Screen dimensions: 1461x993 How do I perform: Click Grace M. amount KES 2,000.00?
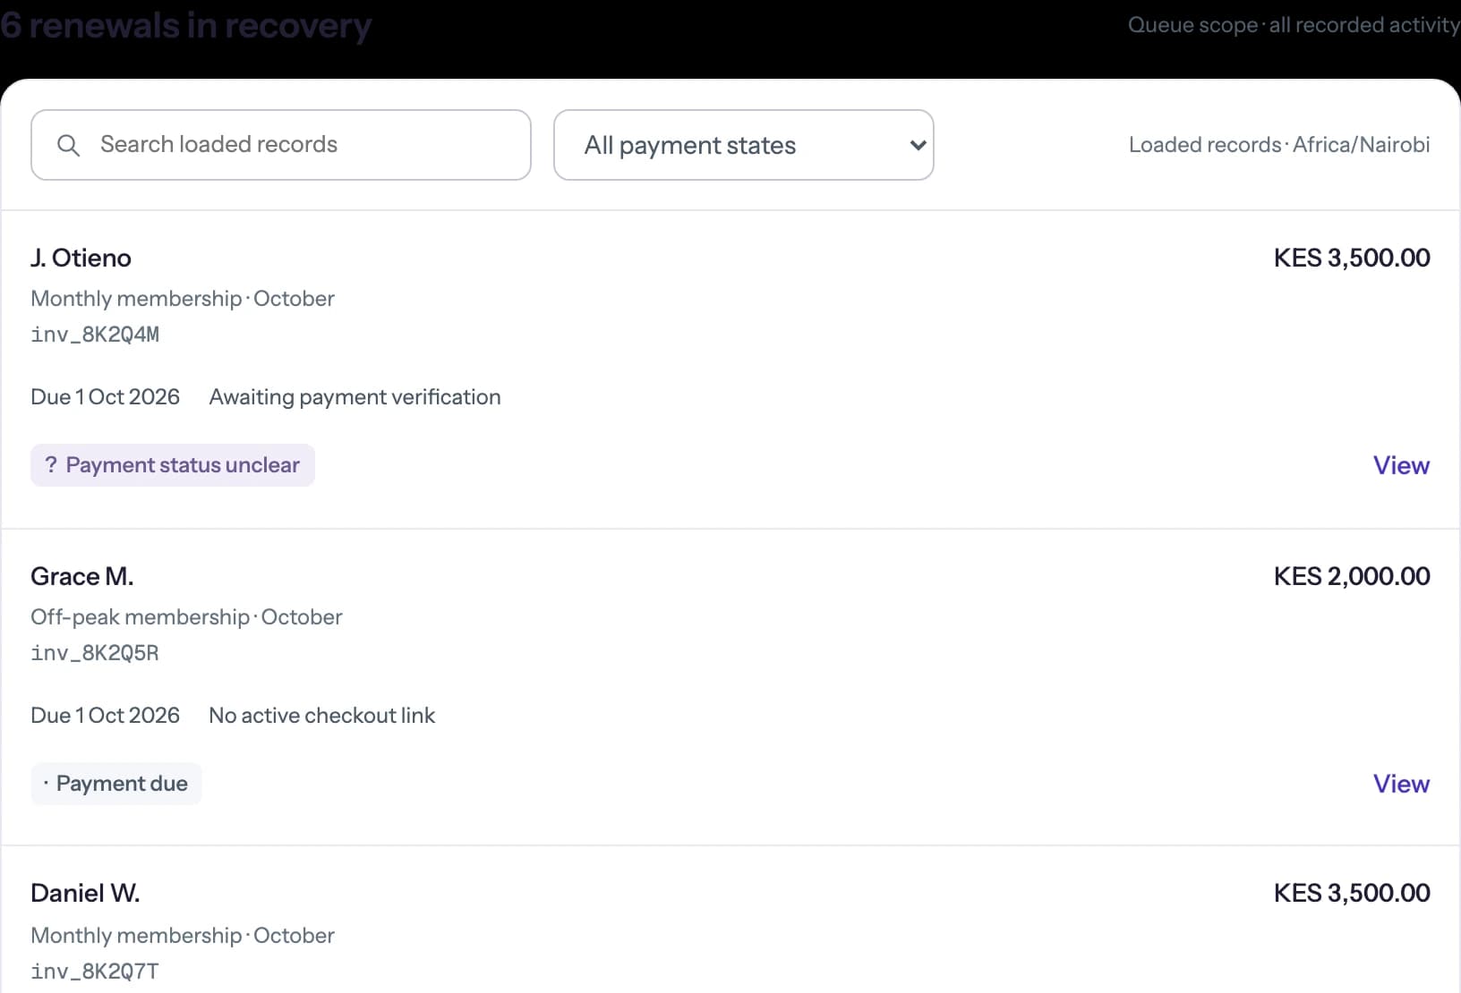pos(1352,576)
